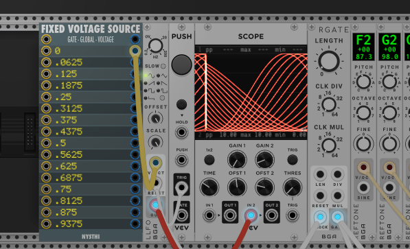Viewport: 410px width, 249px height.
Task: Click the Scope OUT 2 jack
Action: pos(272,215)
